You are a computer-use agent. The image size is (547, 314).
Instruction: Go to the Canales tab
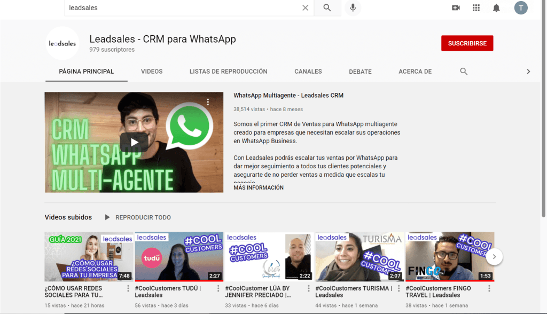click(x=308, y=72)
